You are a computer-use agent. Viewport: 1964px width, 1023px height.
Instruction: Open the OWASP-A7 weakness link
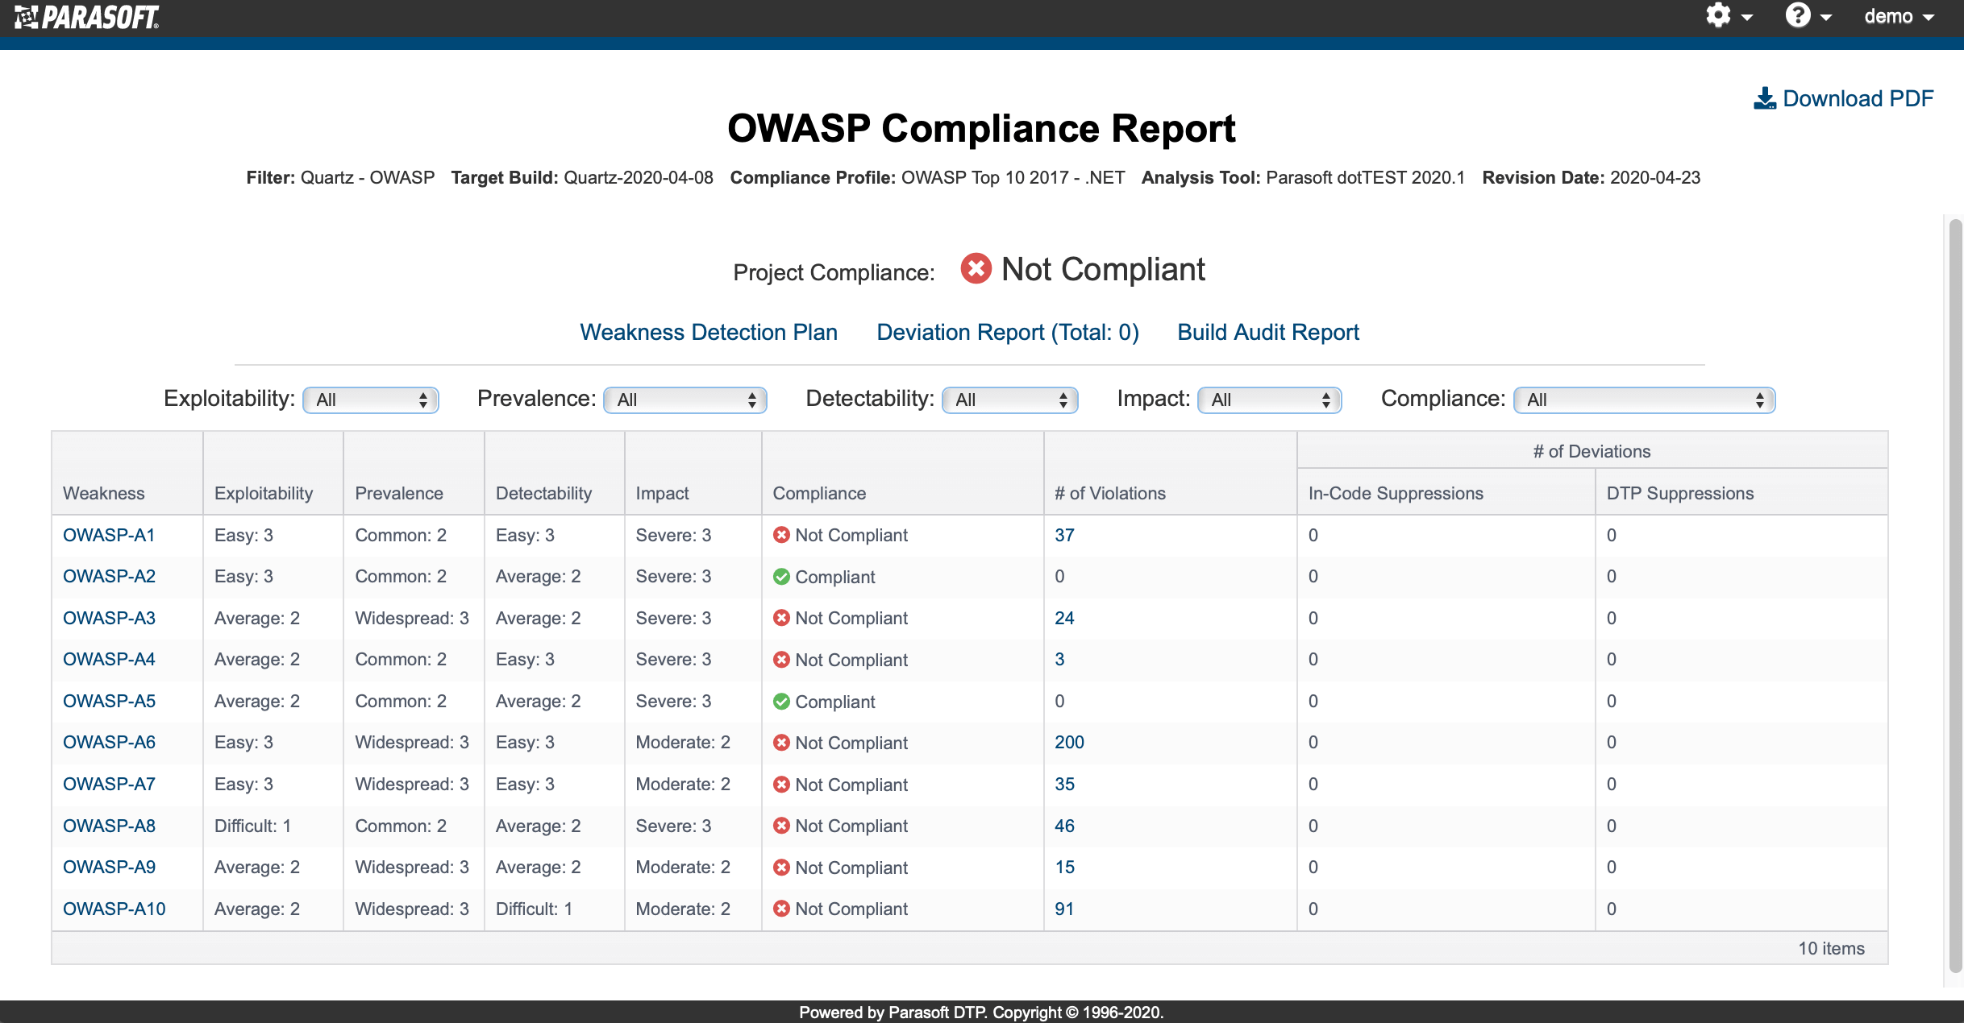[109, 784]
